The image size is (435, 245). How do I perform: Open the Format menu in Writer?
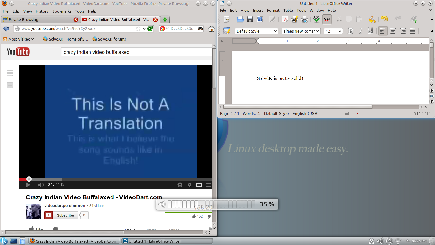pos(273,10)
